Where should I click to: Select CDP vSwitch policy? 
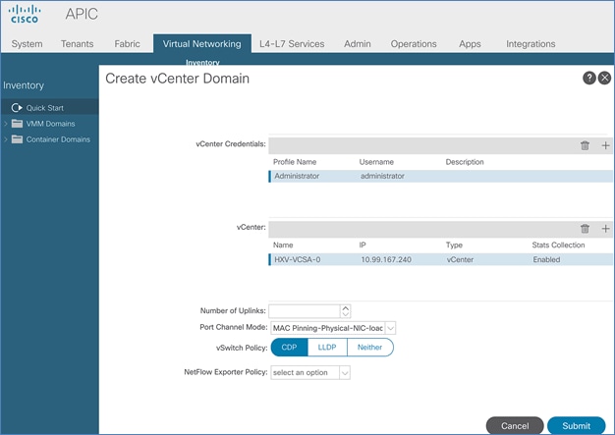(x=288, y=348)
